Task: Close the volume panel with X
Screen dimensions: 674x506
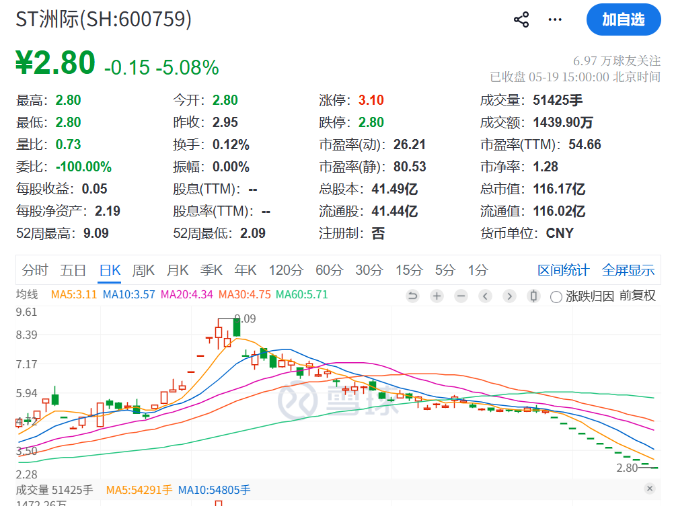Action: pos(650,489)
